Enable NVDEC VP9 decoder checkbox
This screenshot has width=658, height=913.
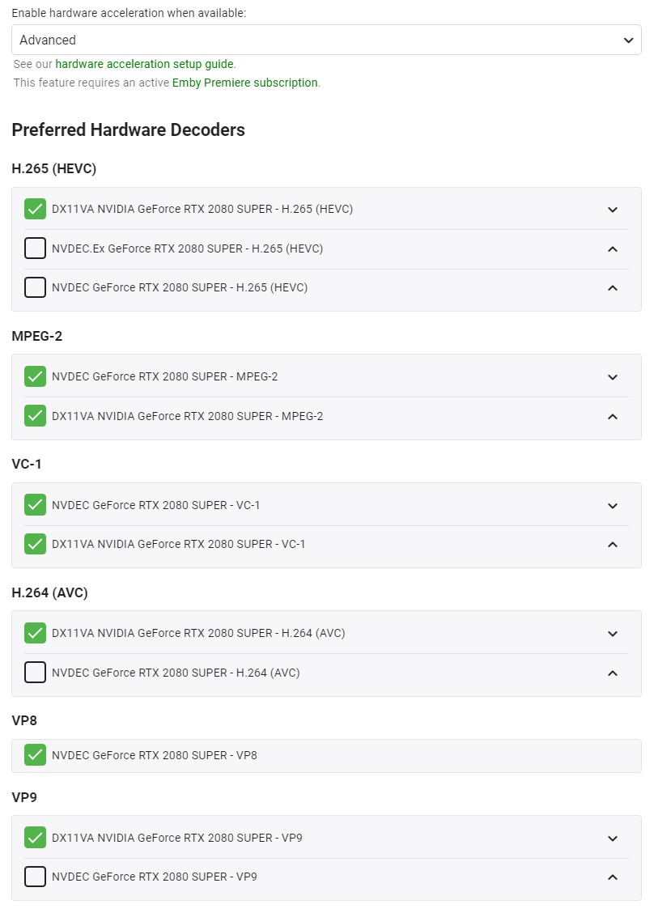pos(35,877)
